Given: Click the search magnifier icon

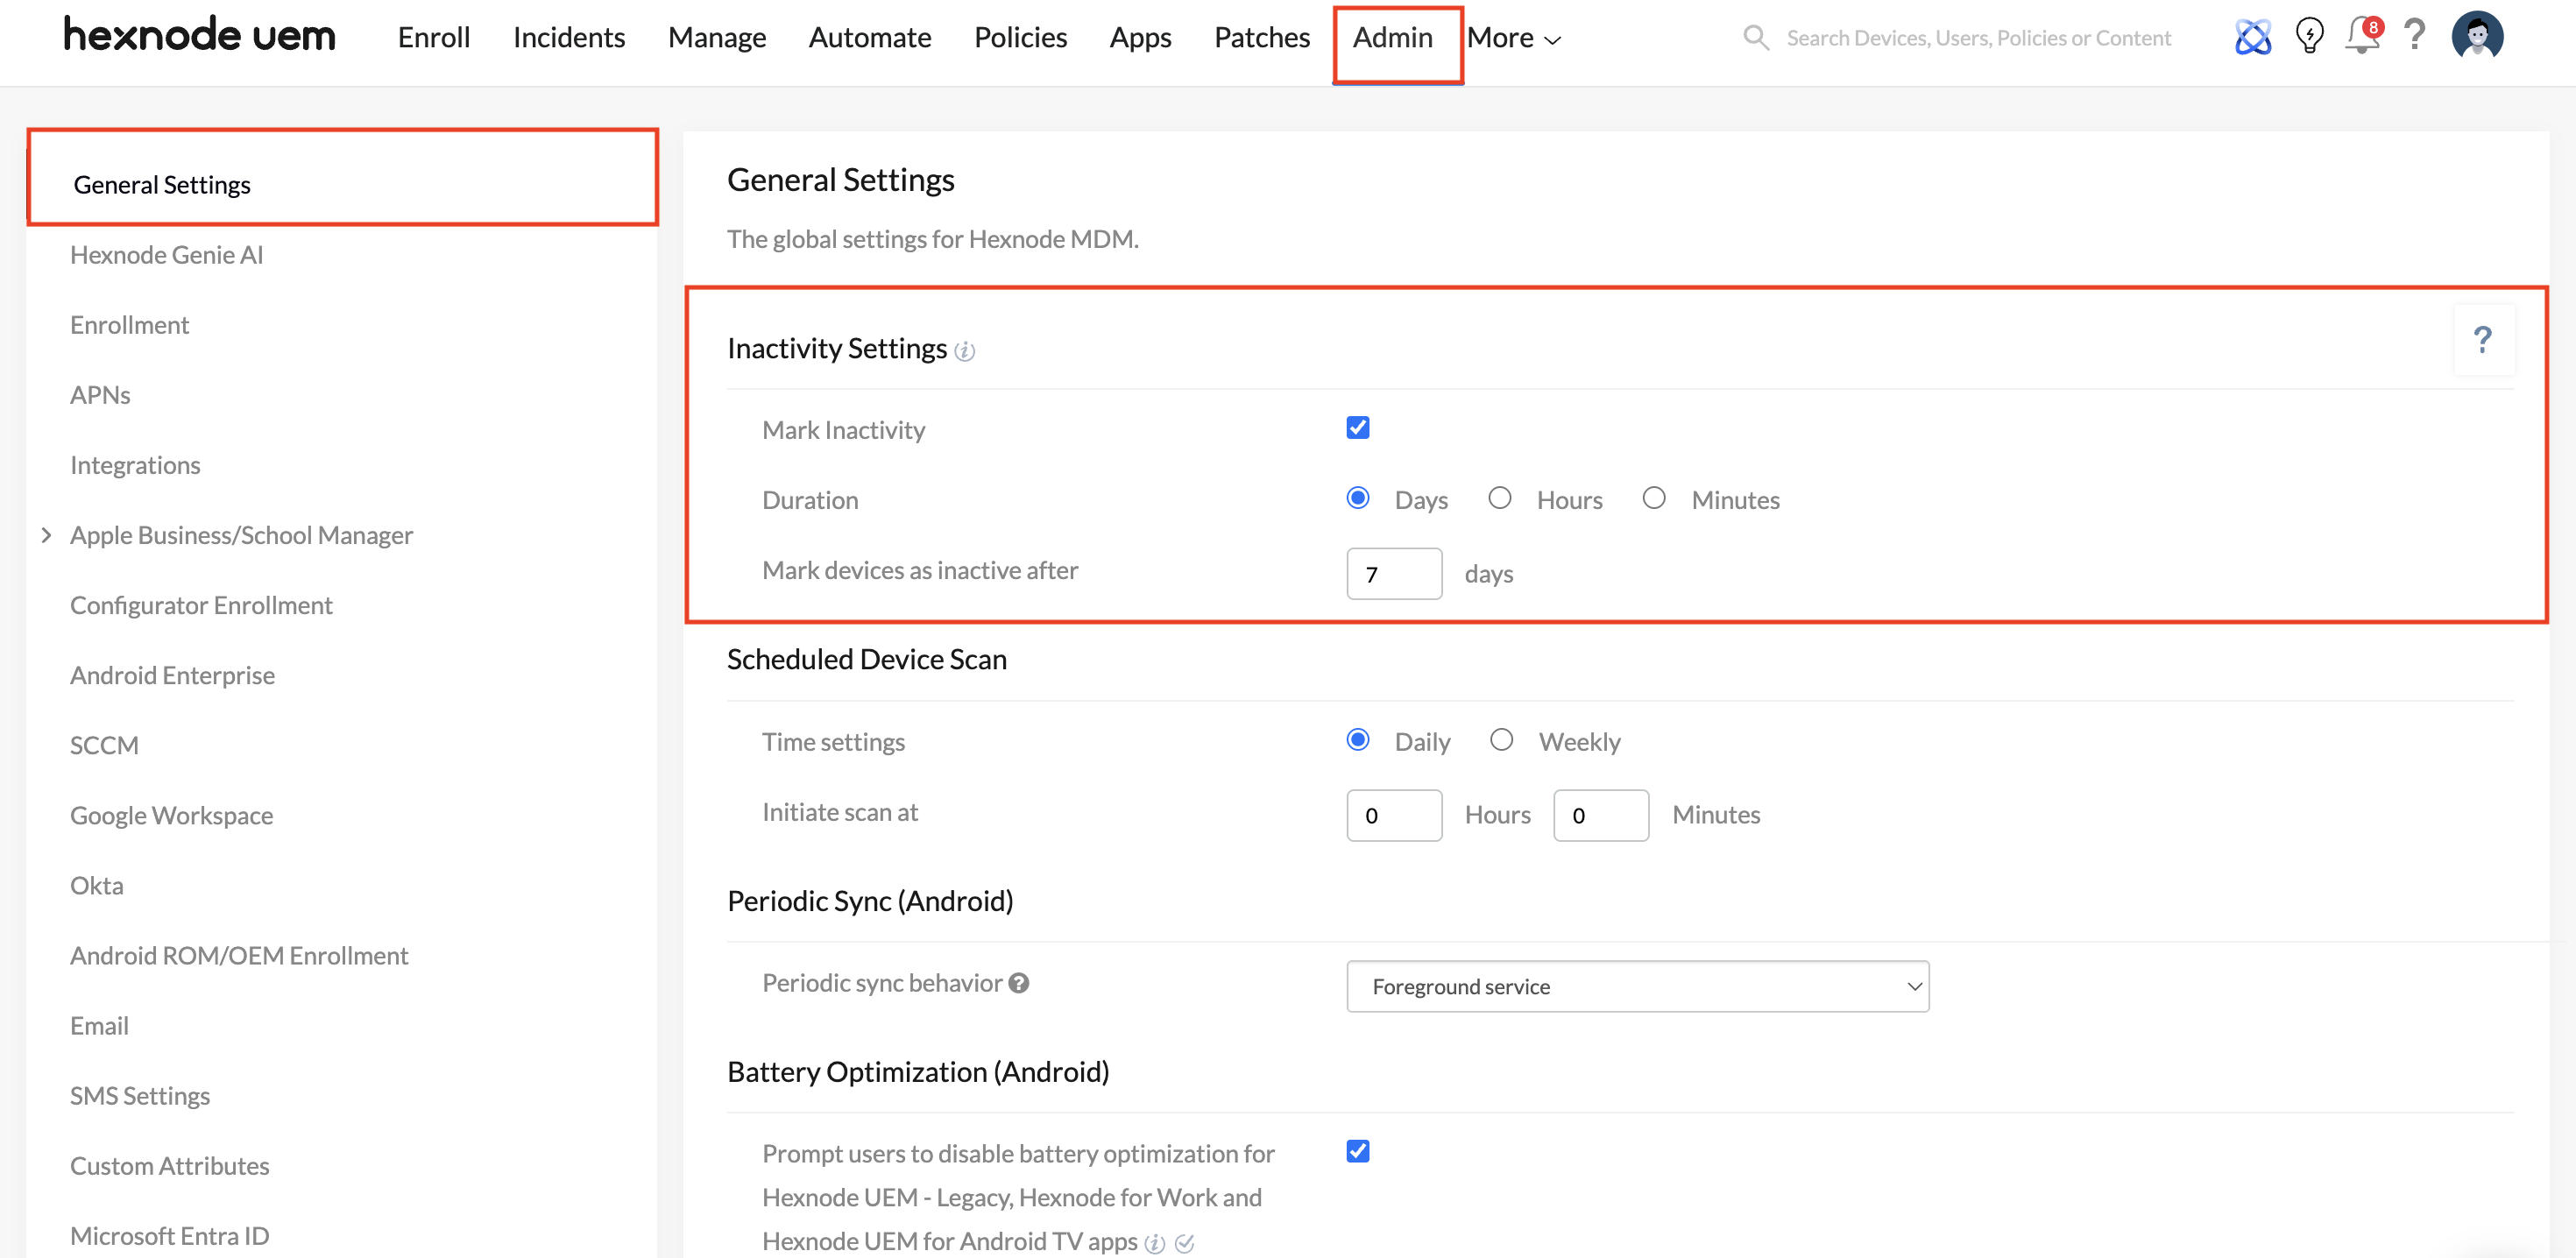Looking at the screenshot, I should 1755,38.
